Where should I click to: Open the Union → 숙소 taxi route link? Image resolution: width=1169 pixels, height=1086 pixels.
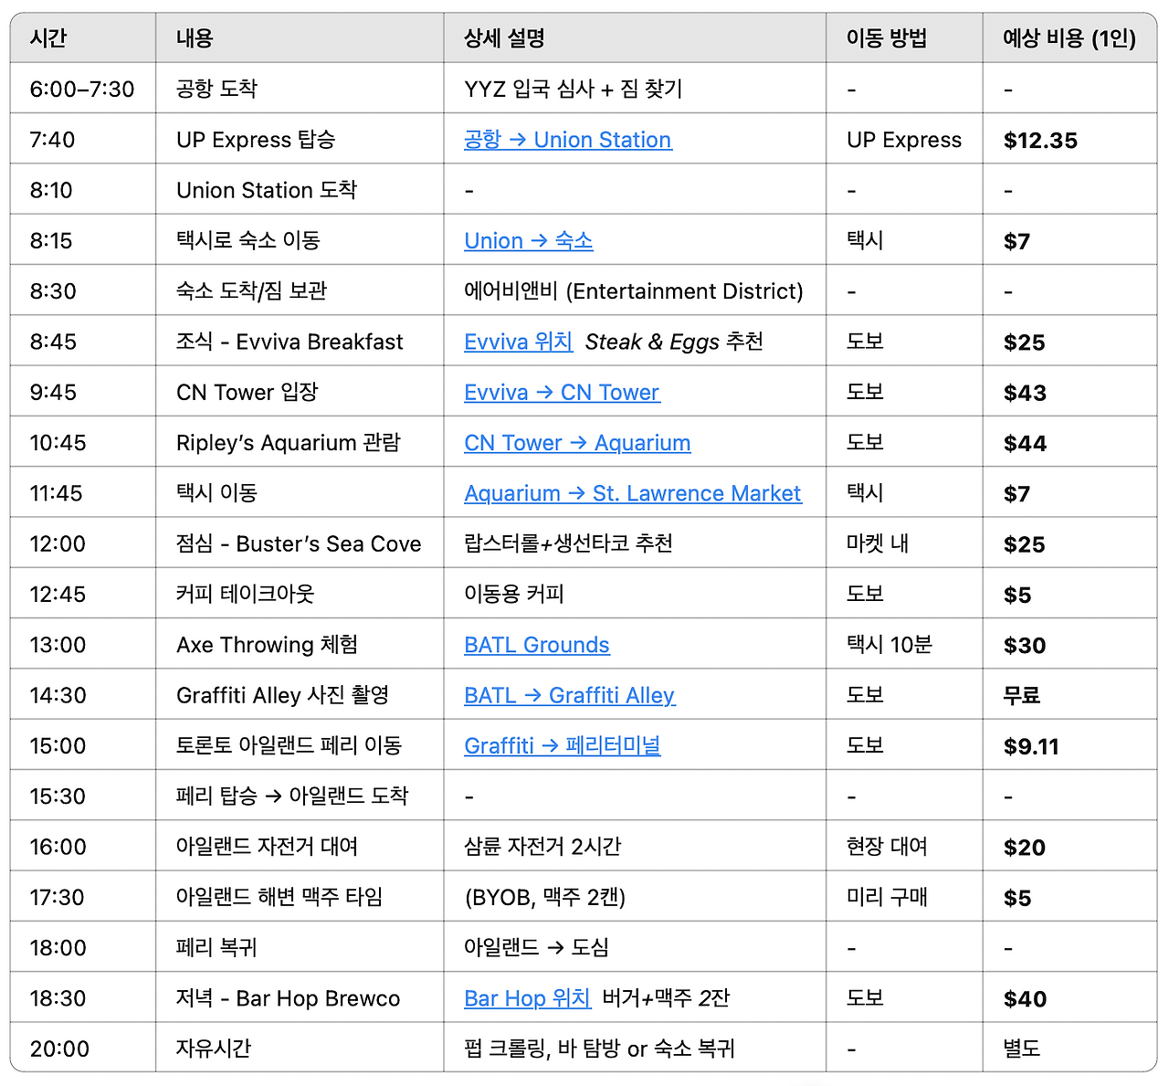point(528,240)
